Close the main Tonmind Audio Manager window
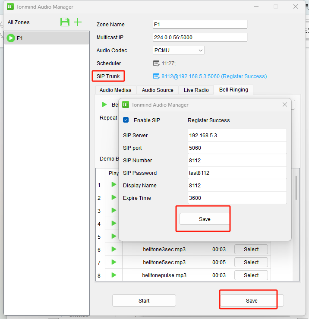 click(x=296, y=7)
